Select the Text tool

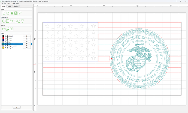[23, 21]
